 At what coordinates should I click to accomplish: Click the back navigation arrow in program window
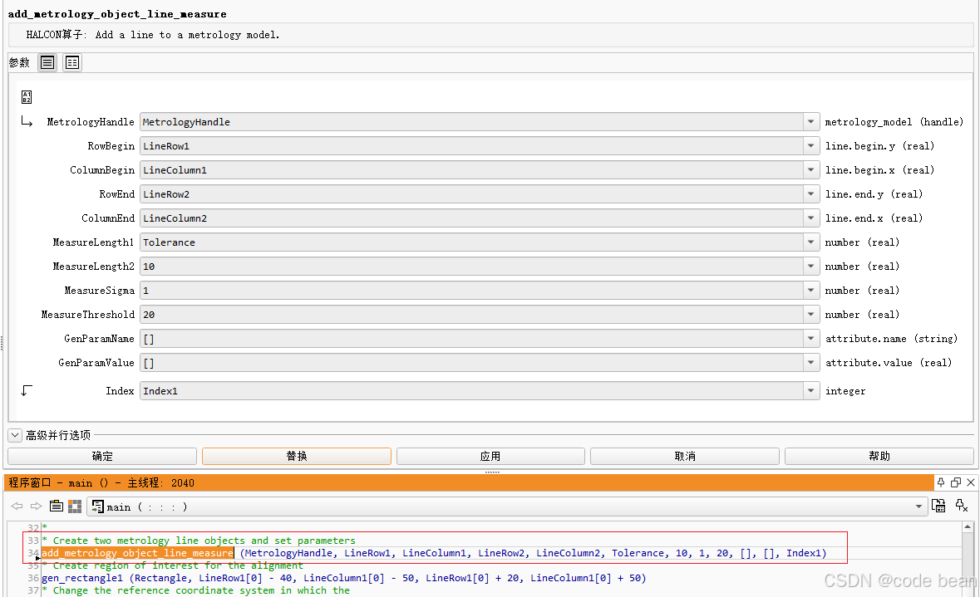point(16,506)
